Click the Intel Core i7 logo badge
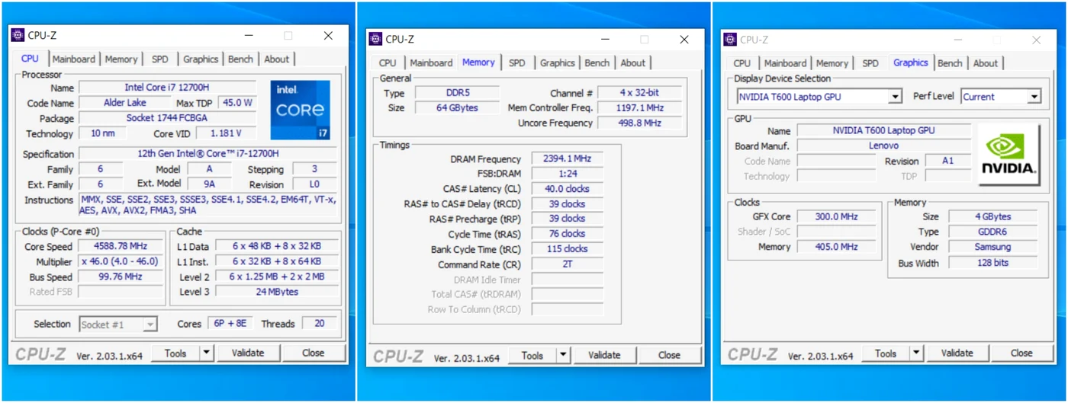This screenshot has height=403, width=1068. click(300, 110)
